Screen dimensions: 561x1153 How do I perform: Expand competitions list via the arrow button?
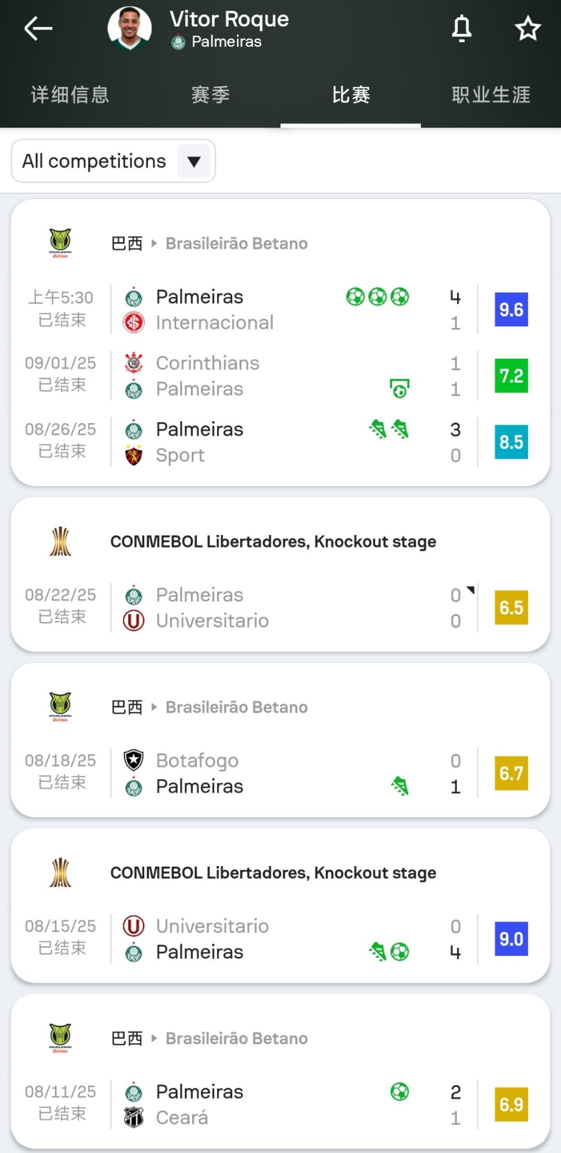point(194,161)
